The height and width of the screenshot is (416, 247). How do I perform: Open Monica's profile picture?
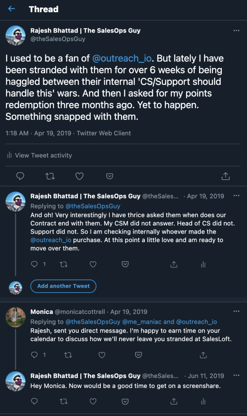point(16,317)
